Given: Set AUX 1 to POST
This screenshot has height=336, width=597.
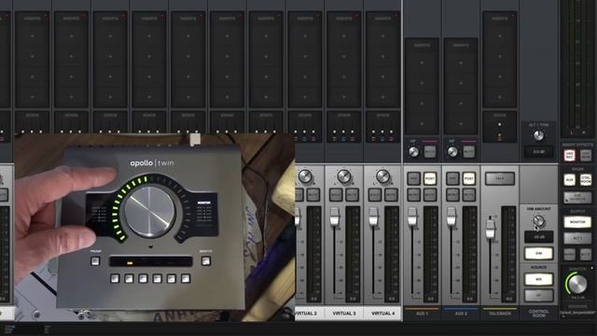Looking at the screenshot, I should [x=430, y=178].
